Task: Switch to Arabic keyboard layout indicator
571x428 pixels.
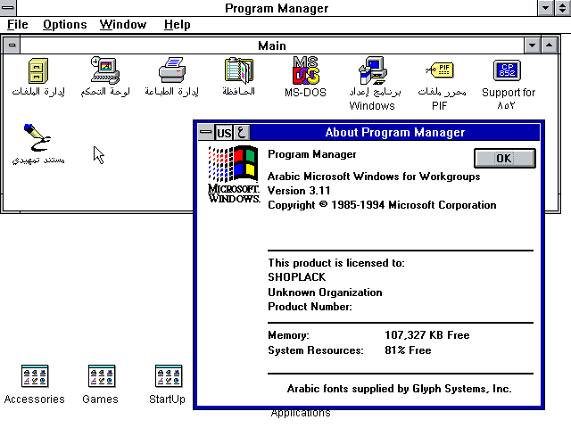Action: click(242, 132)
